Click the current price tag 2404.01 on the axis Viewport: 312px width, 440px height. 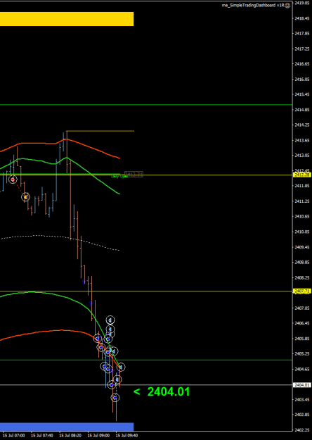click(x=302, y=384)
